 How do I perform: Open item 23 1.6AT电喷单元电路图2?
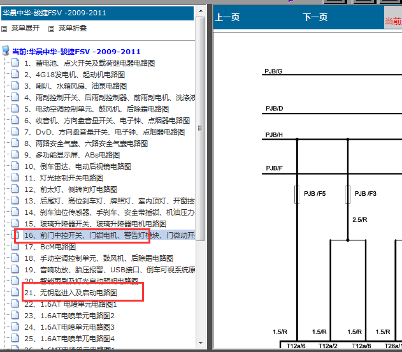click(69, 316)
